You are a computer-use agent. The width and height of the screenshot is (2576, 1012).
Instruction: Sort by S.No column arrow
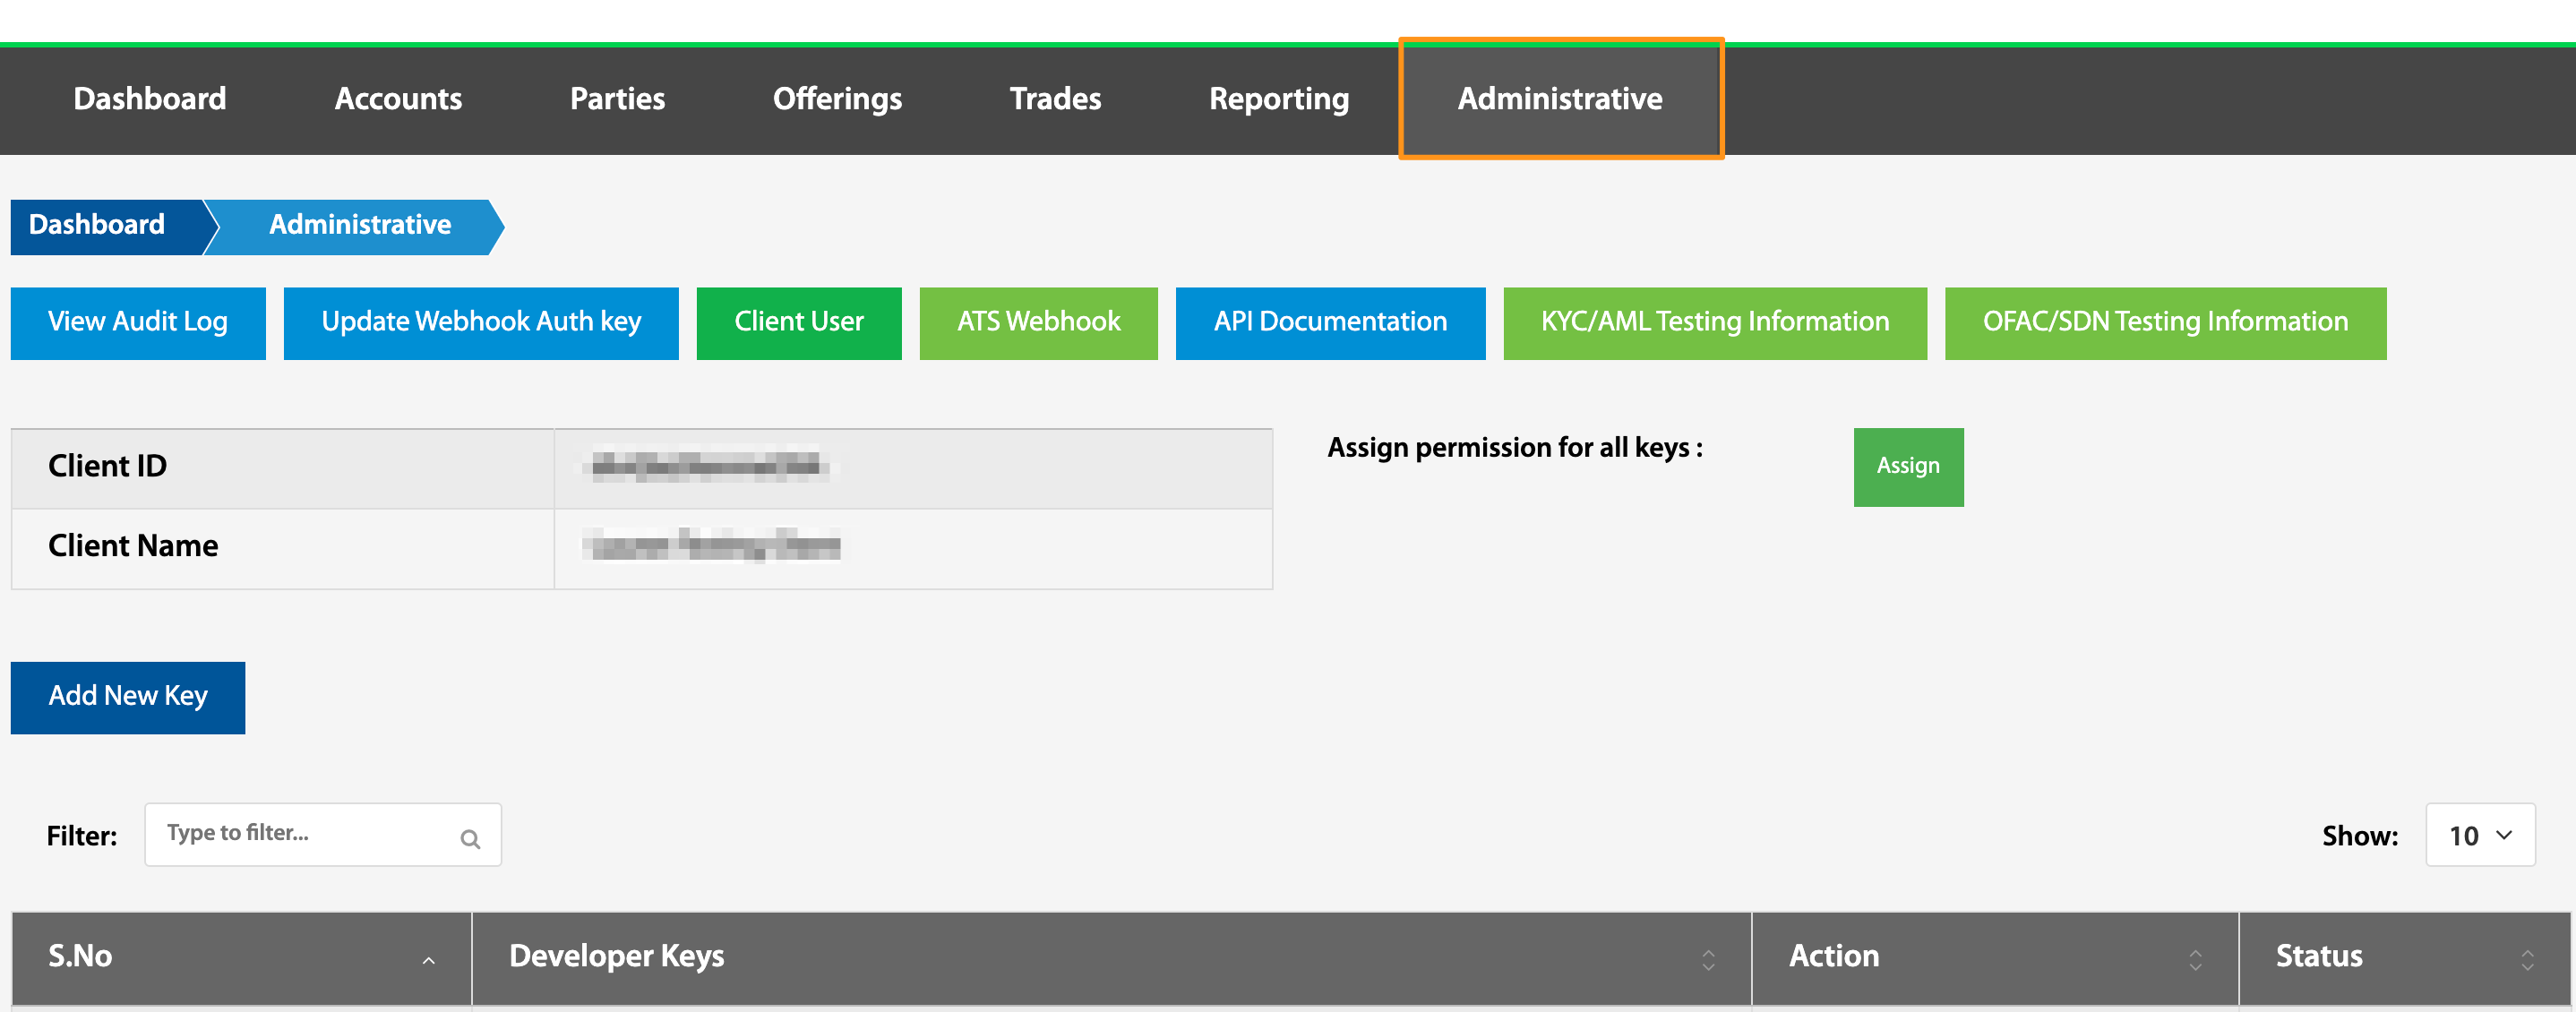pos(428,959)
